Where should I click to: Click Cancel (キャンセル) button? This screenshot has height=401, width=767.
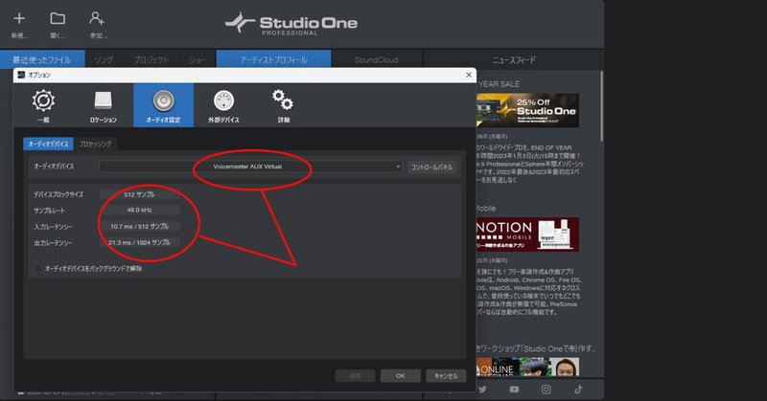pyautogui.click(x=446, y=375)
